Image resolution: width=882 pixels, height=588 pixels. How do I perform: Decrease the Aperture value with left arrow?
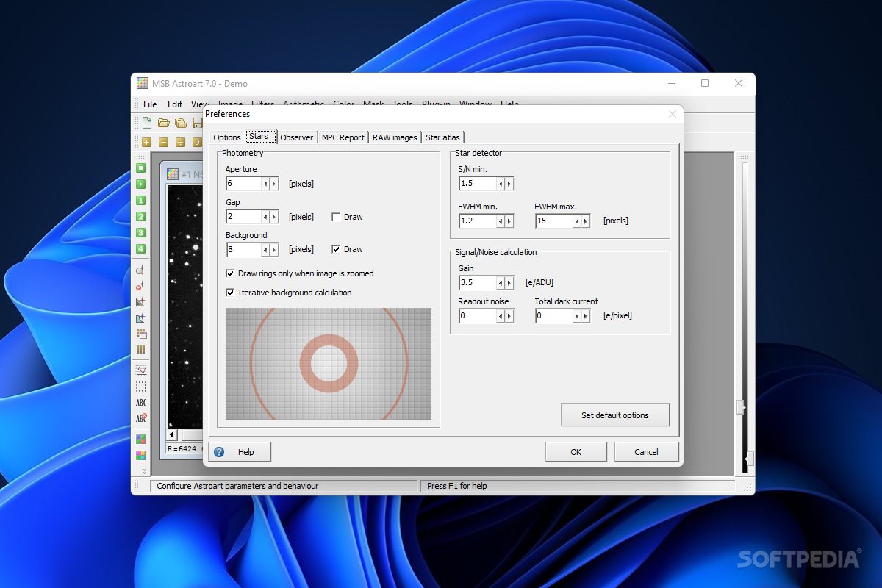[x=265, y=184]
